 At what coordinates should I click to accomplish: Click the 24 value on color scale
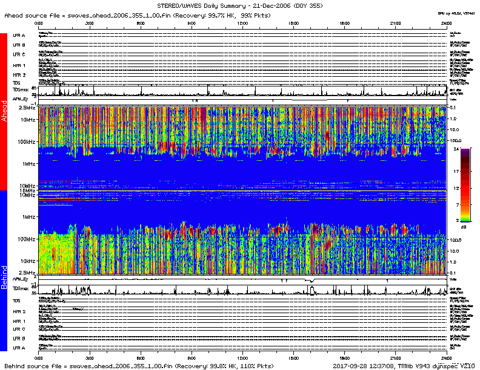tap(456, 149)
